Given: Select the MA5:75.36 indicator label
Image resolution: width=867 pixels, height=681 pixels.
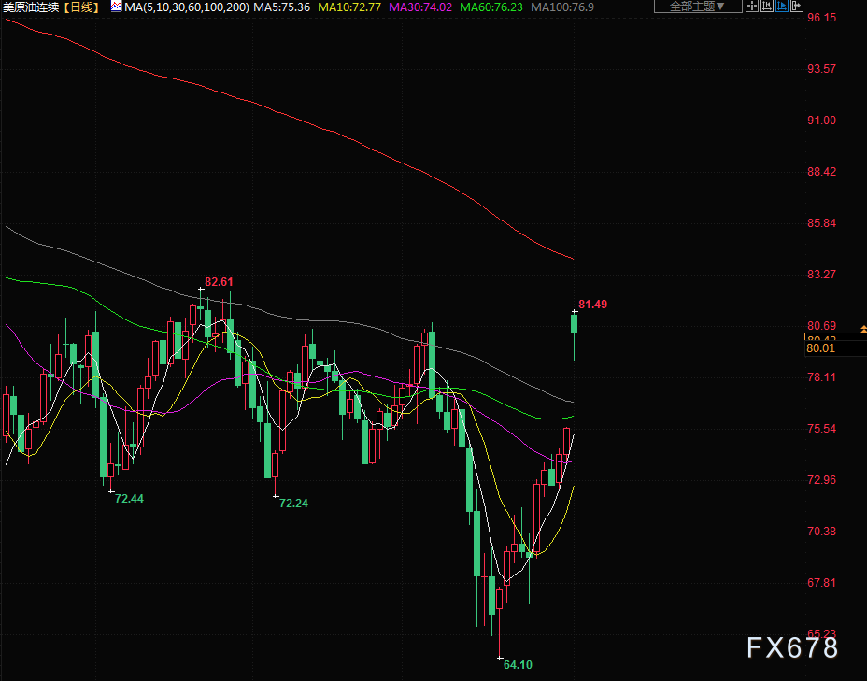Looking at the screenshot, I should pos(281,7).
